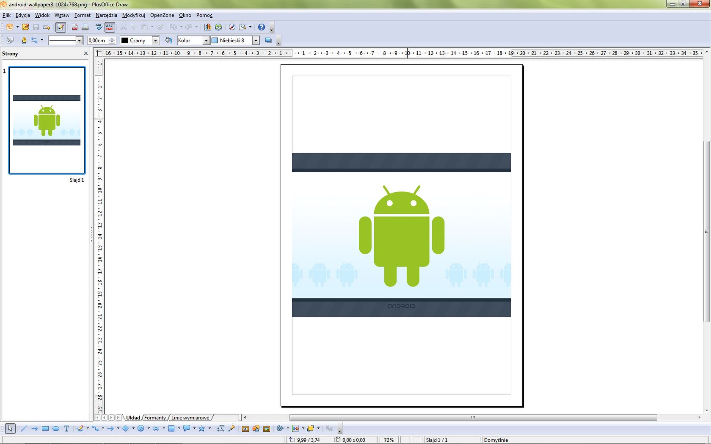The image size is (711, 444).
Task: Select the Slajd 1 page thumbnail
Action: tap(47, 120)
